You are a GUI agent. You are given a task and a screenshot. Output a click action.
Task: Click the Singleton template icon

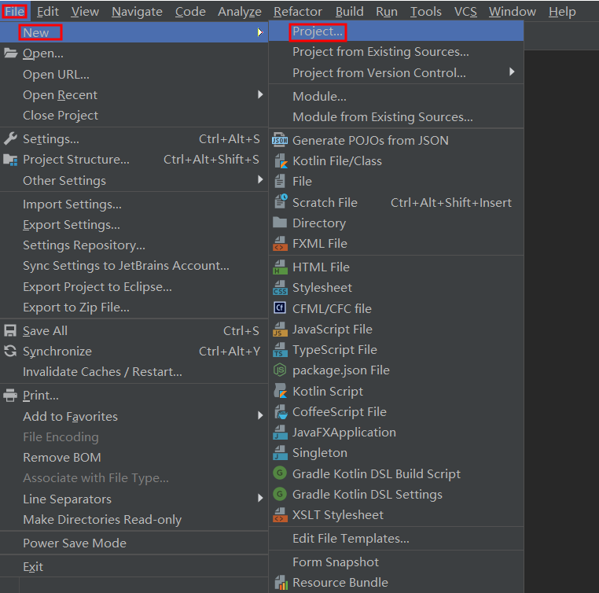tap(281, 453)
